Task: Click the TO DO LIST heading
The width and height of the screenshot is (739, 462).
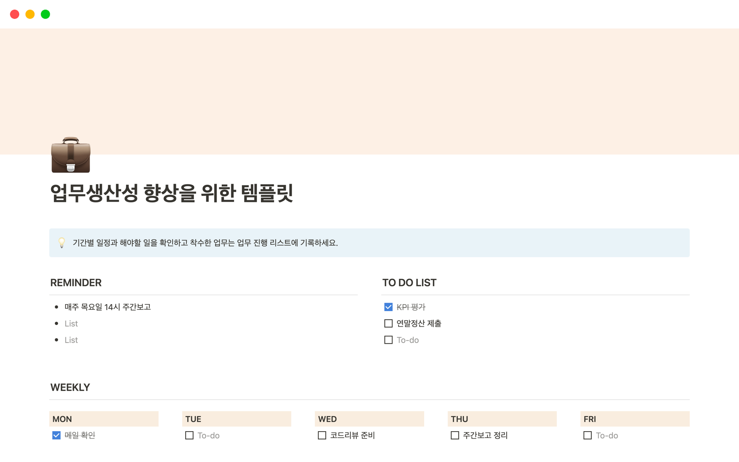Action: click(x=409, y=283)
